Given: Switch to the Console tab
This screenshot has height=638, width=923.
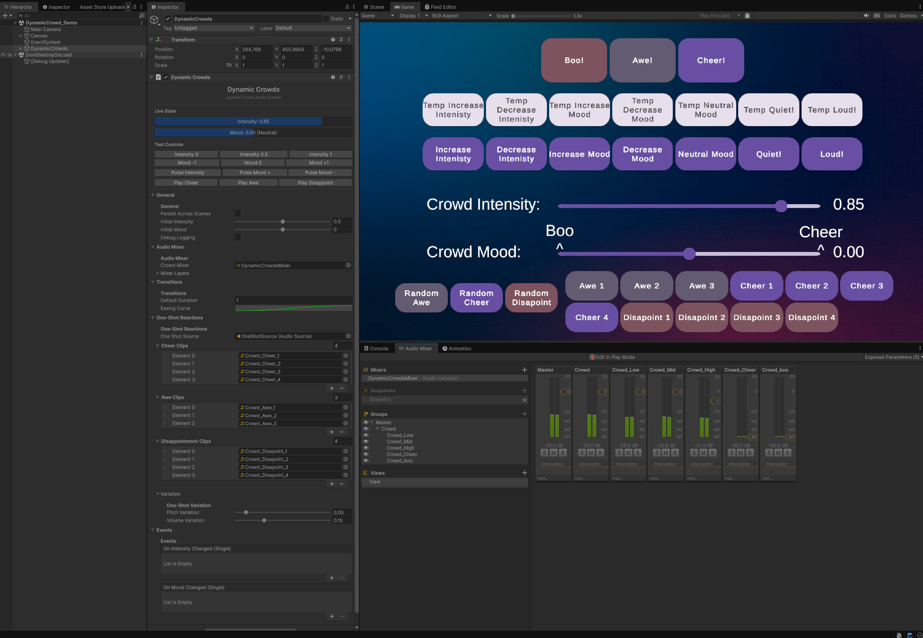Looking at the screenshot, I should click(376, 348).
